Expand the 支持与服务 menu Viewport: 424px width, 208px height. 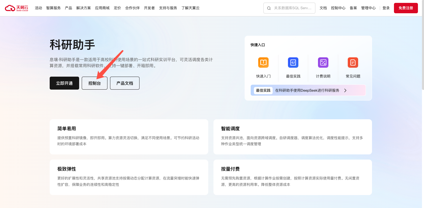pos(168,8)
